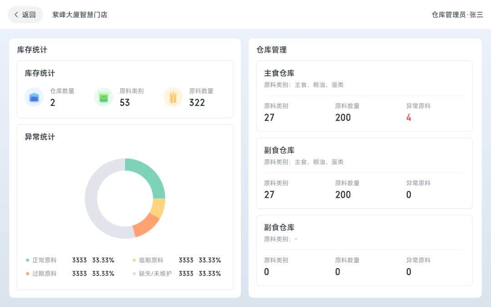Click the user label 仓库管理员·张三
The height and width of the screenshot is (307, 491).
pyautogui.click(x=457, y=15)
